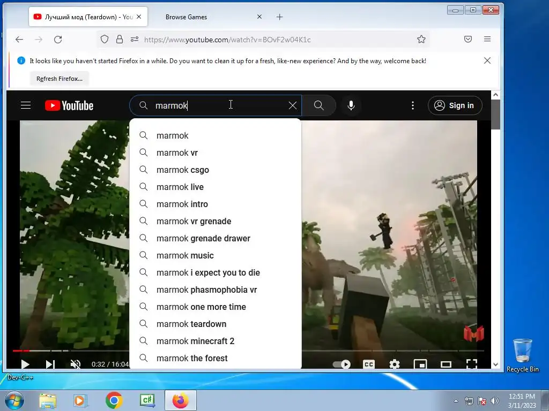Open system volume control in tray
549x411 pixels.
(494, 401)
